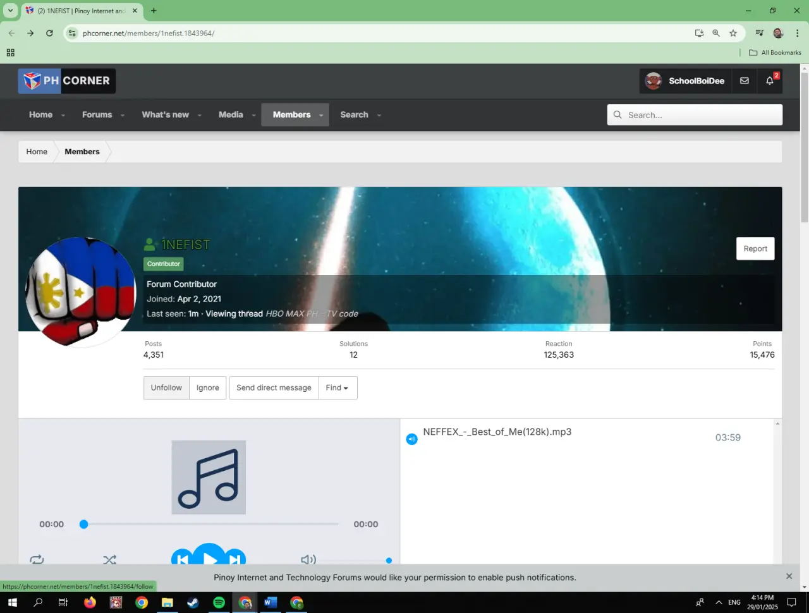Image resolution: width=809 pixels, height=613 pixels.
Task: Click Send direct message
Action: pos(274,388)
